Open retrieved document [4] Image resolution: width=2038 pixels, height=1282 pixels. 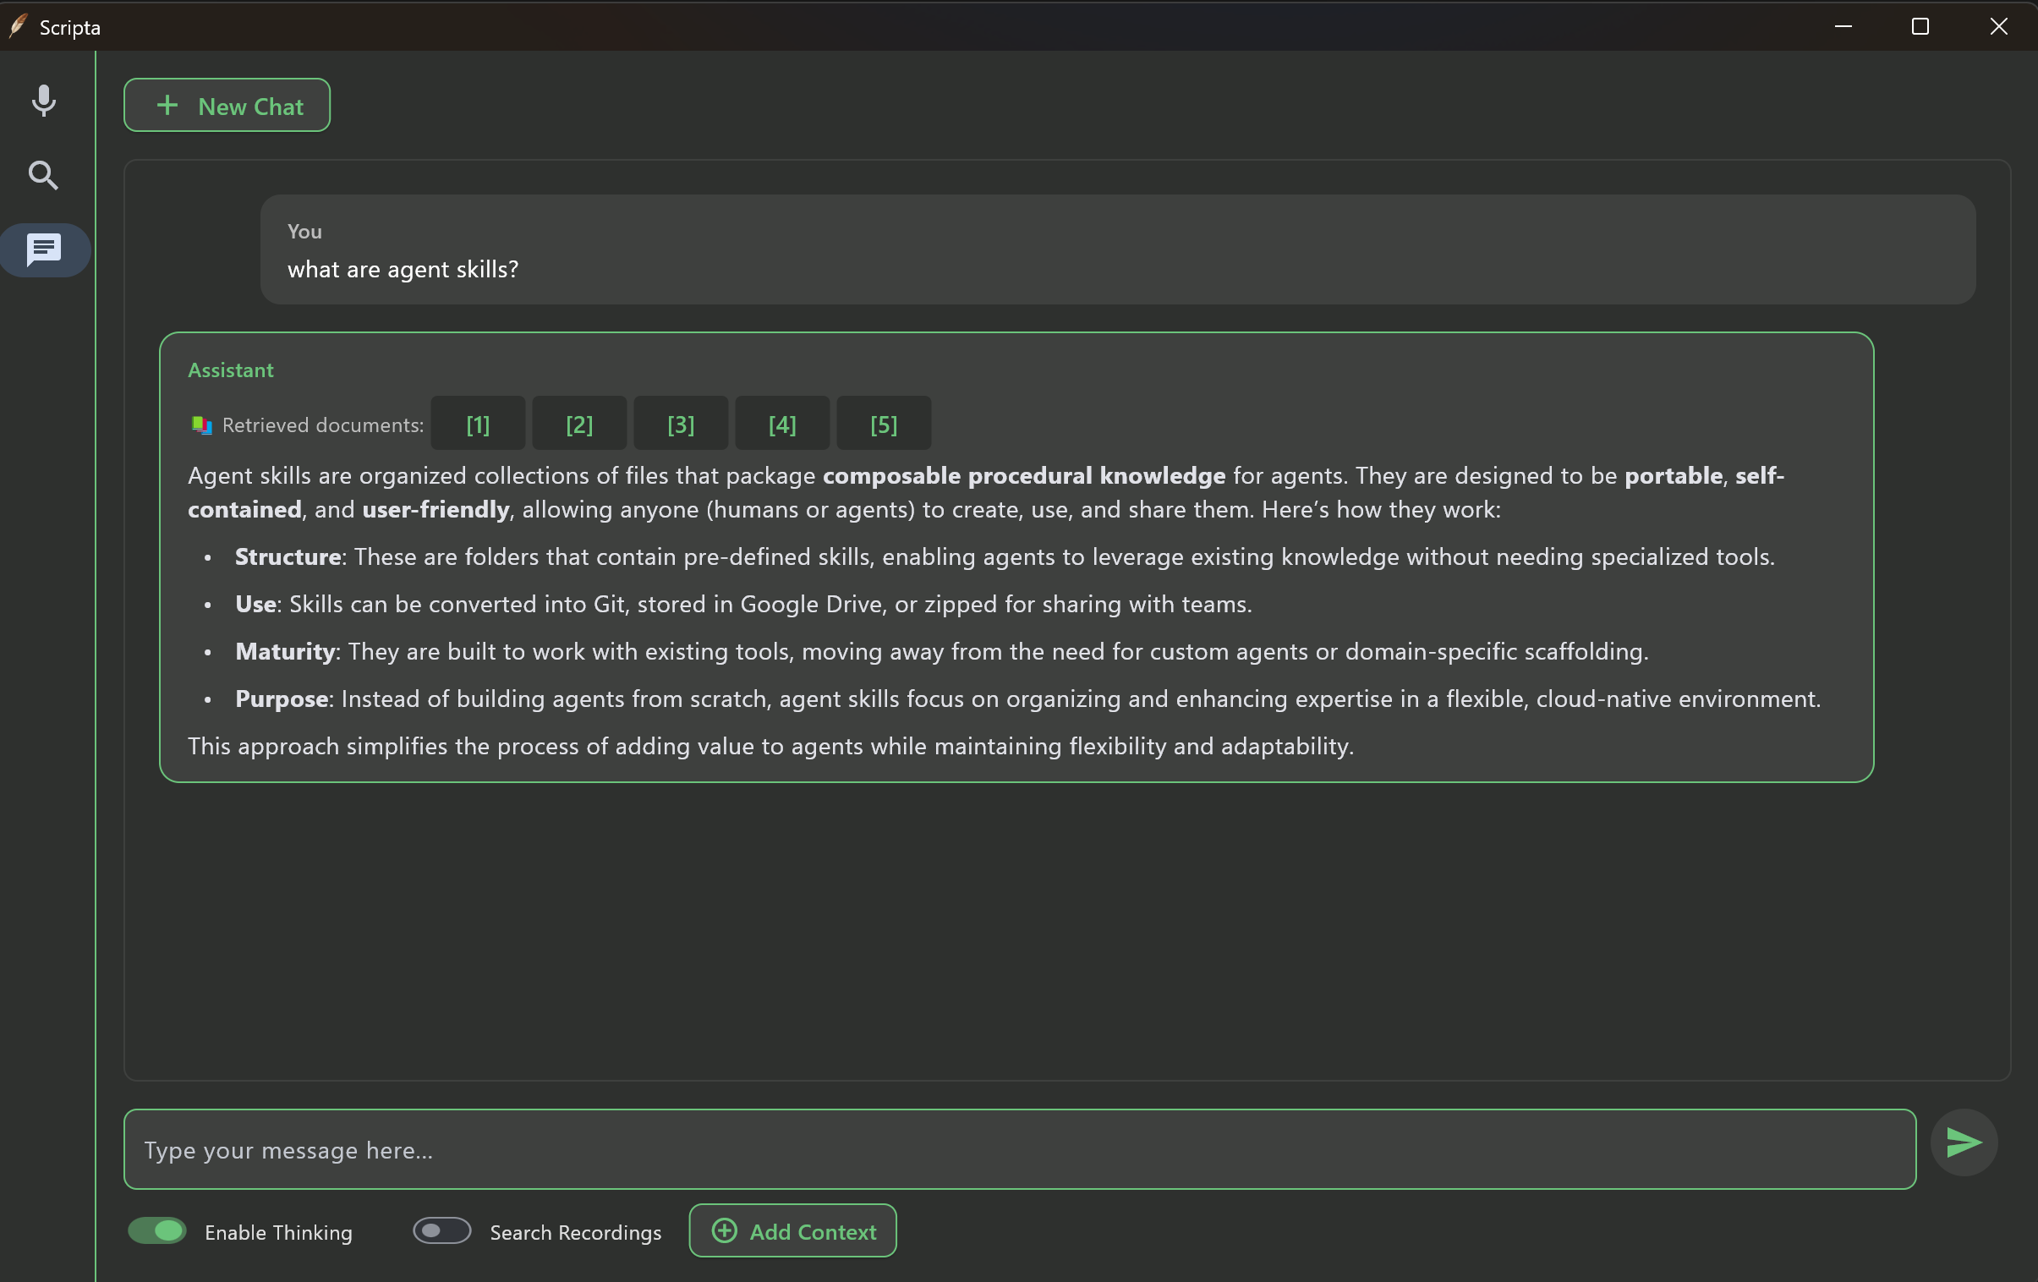click(x=783, y=424)
